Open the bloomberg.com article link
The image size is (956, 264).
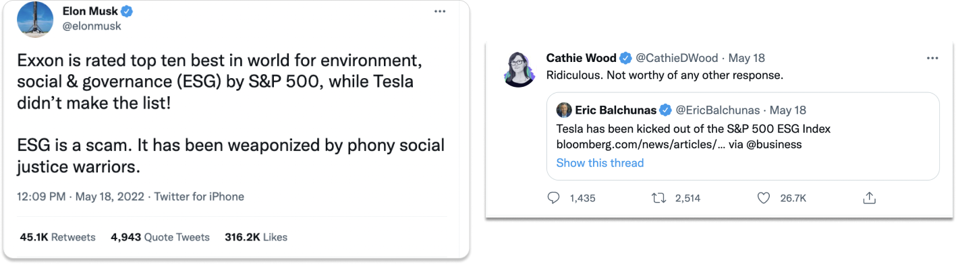tap(641, 145)
